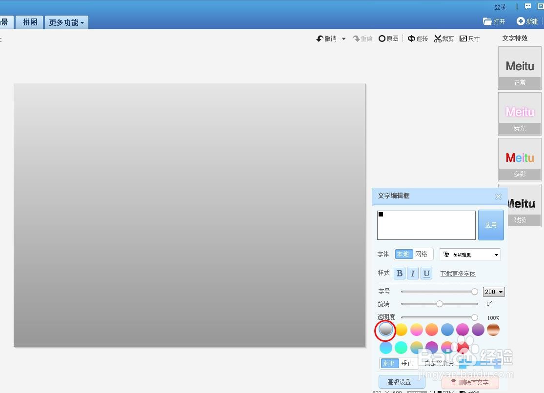The image size is (544, 393).
Task: Pick the bronze metallic gradient swatch
Action: click(493, 330)
